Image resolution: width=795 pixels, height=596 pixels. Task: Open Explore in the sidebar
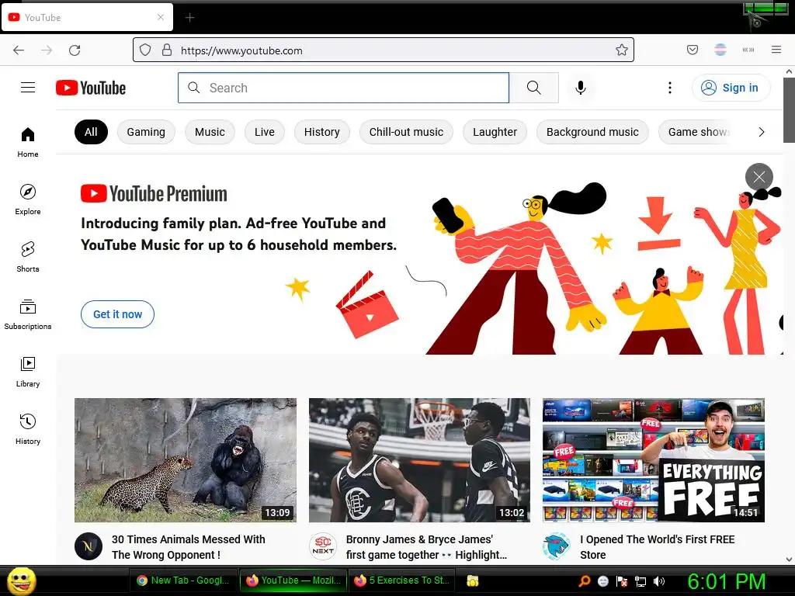point(28,199)
